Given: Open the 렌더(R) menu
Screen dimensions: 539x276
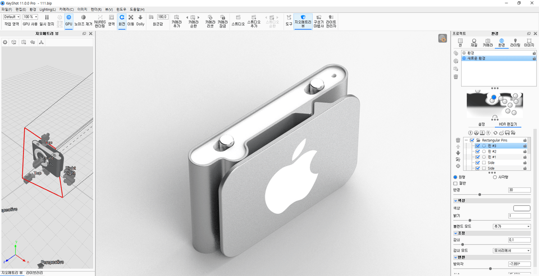Looking at the screenshot, I should click(96, 10).
